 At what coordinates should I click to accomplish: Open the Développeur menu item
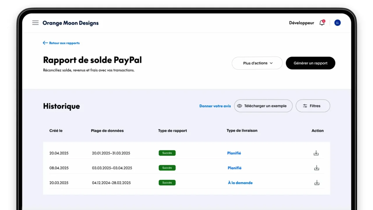coord(302,23)
